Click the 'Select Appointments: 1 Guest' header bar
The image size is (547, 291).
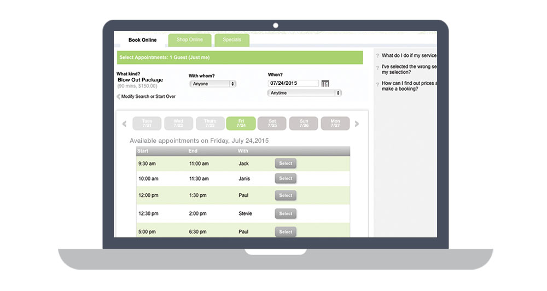(x=240, y=57)
